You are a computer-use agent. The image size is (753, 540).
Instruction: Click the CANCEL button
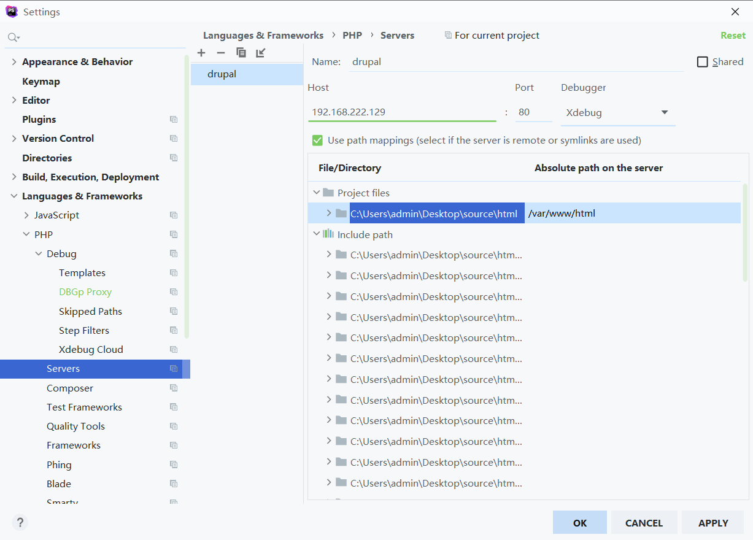coord(644,523)
